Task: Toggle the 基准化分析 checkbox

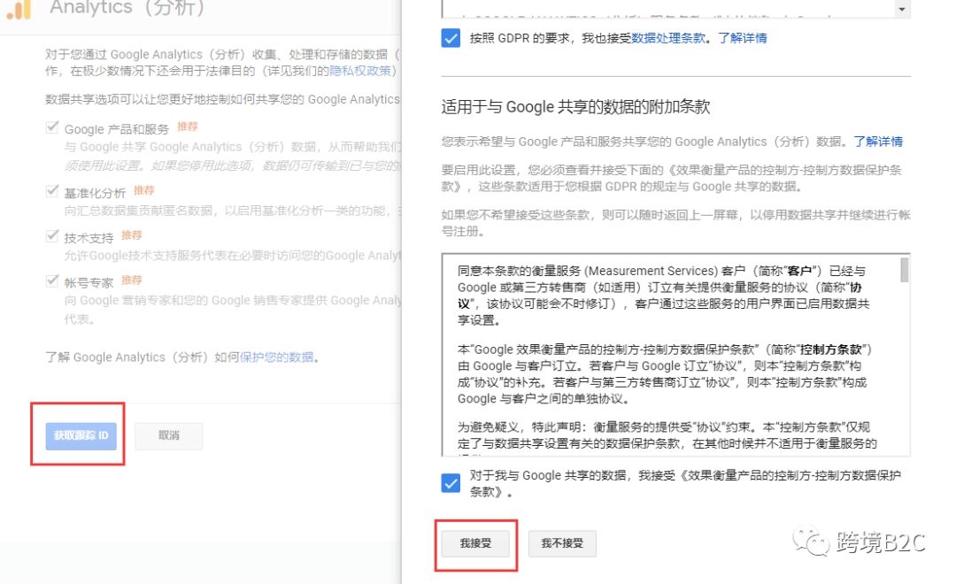Action: click(51, 189)
